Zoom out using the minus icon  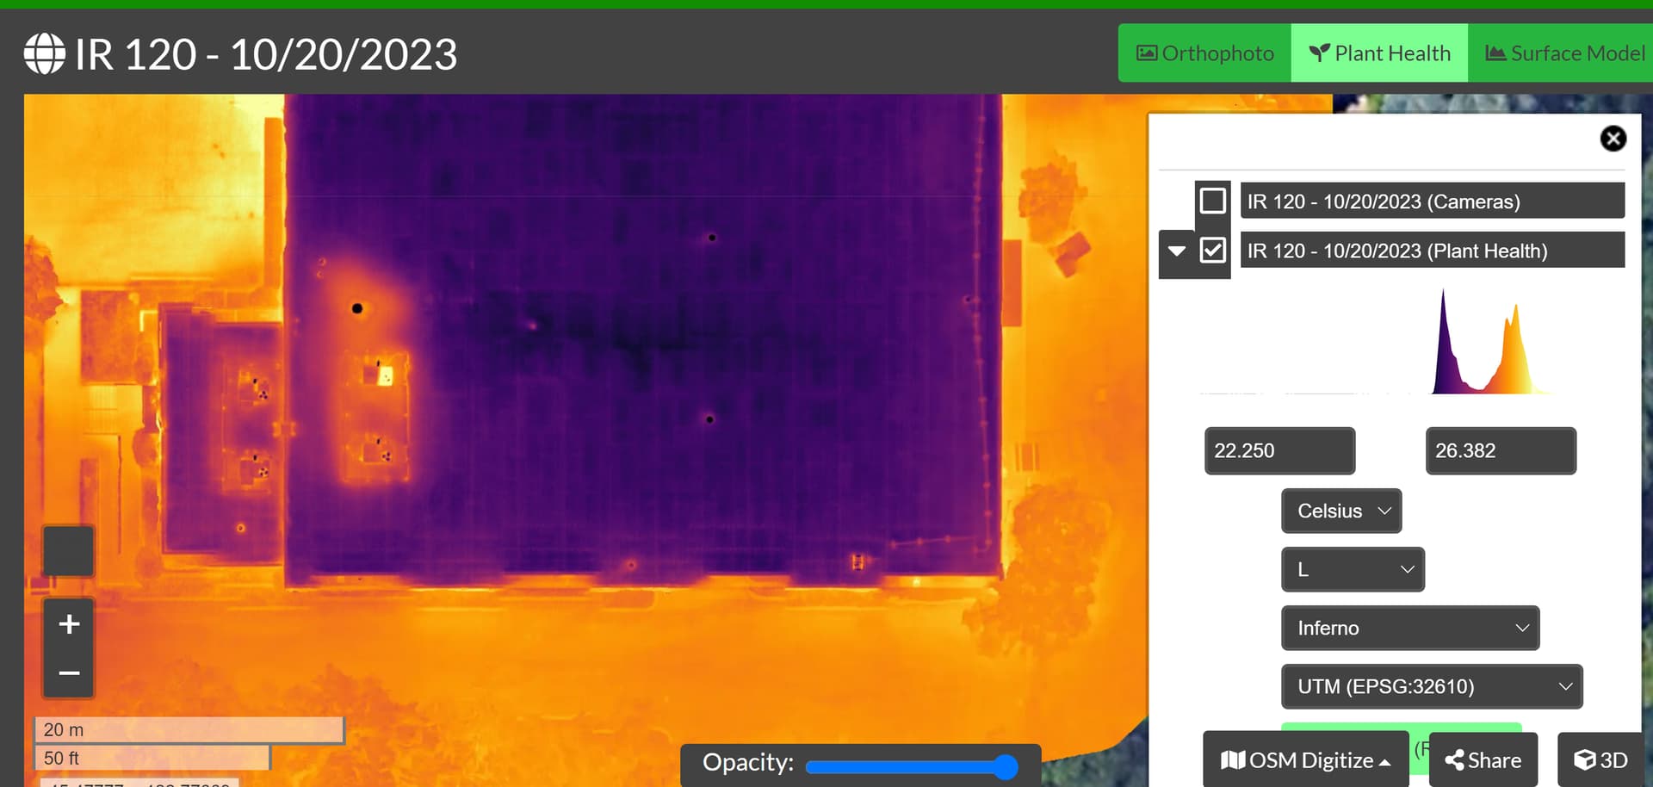point(67,672)
